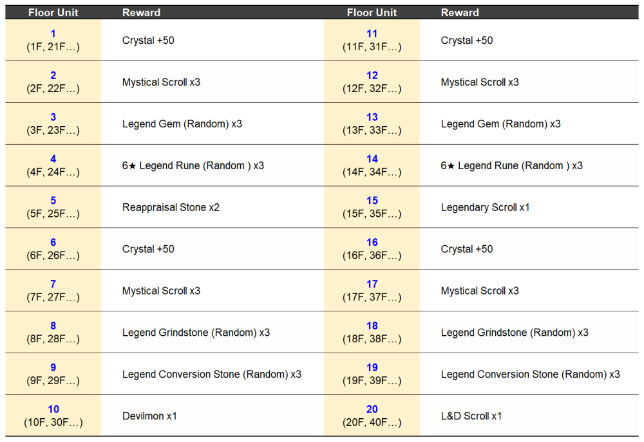Click the Reappraisal Stone x2 reward
The image size is (644, 442).
click(171, 207)
